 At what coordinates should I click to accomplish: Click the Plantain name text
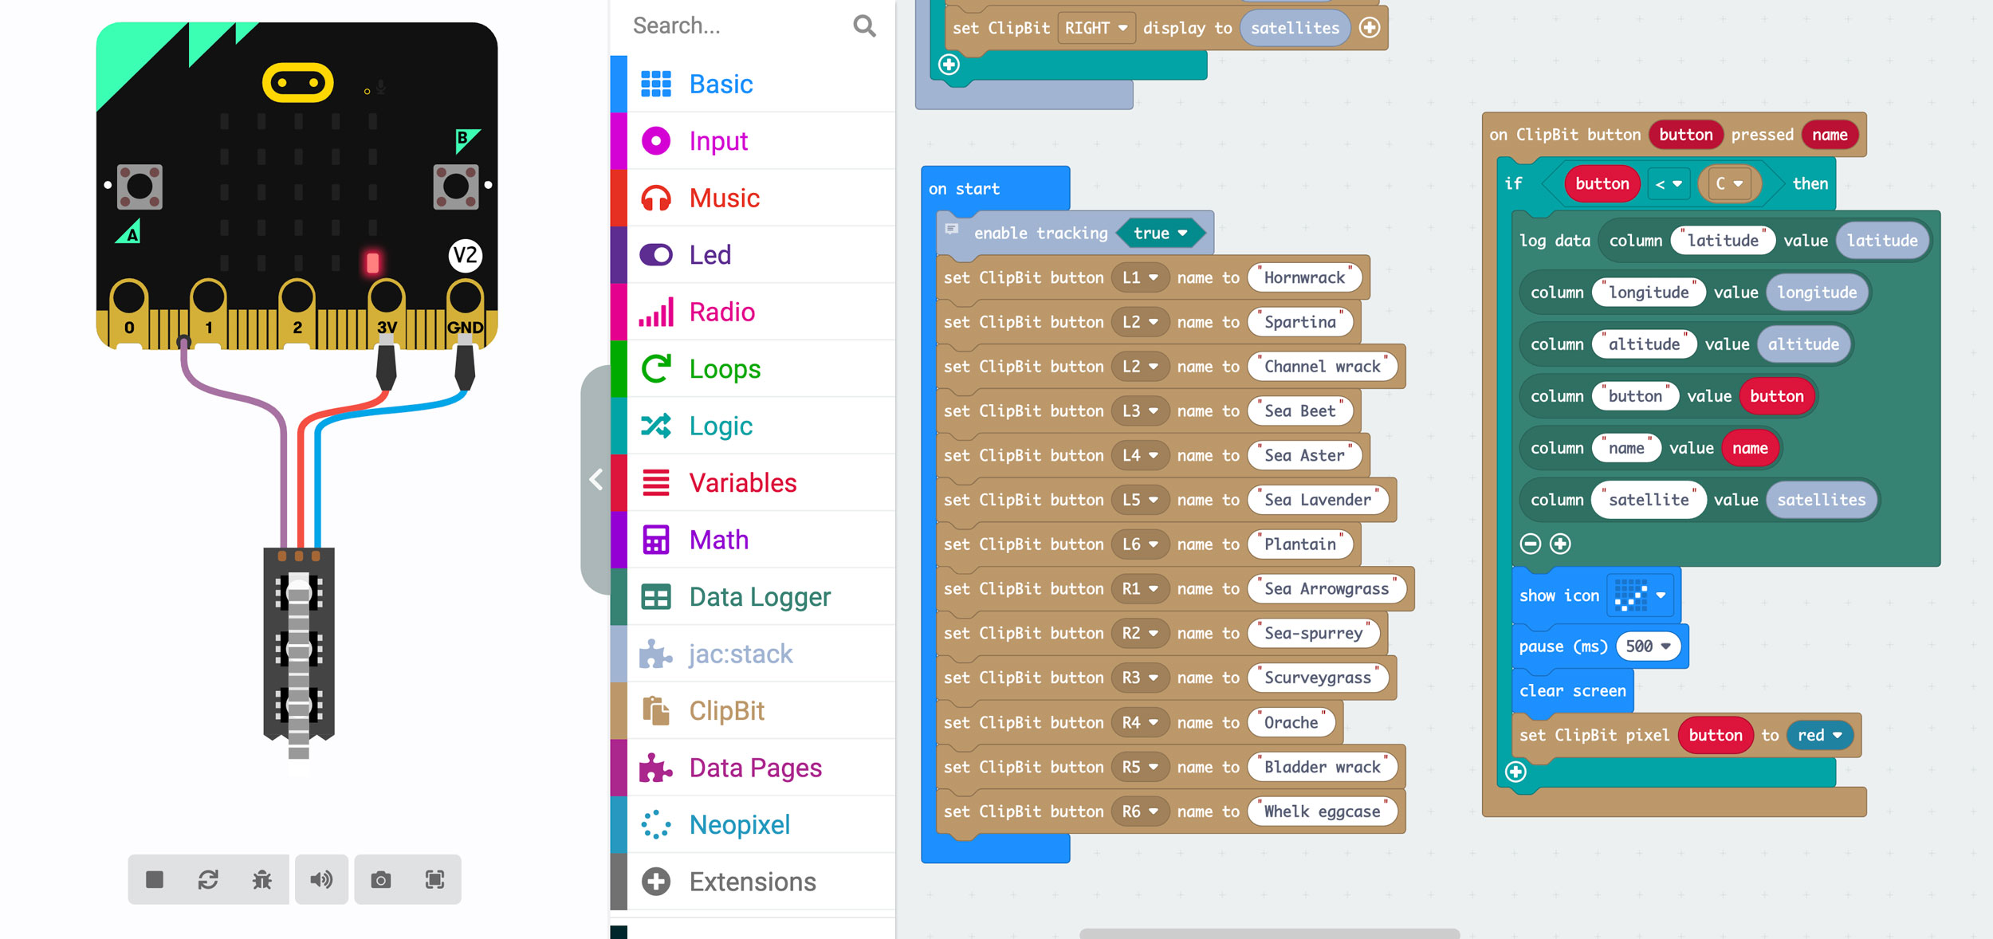tap(1300, 544)
